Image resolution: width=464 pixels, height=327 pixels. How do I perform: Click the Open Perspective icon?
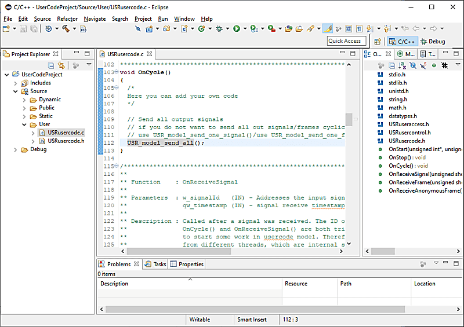[x=377, y=42]
